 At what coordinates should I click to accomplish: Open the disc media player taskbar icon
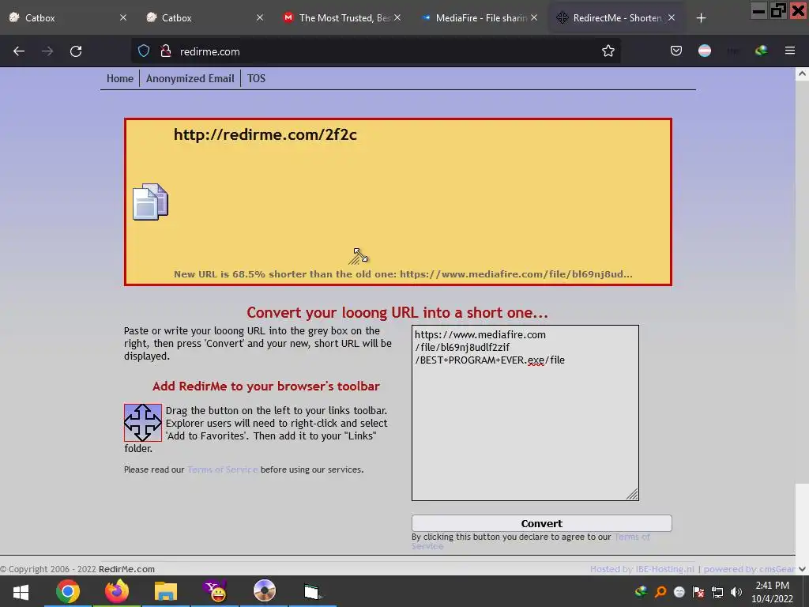[x=265, y=591]
